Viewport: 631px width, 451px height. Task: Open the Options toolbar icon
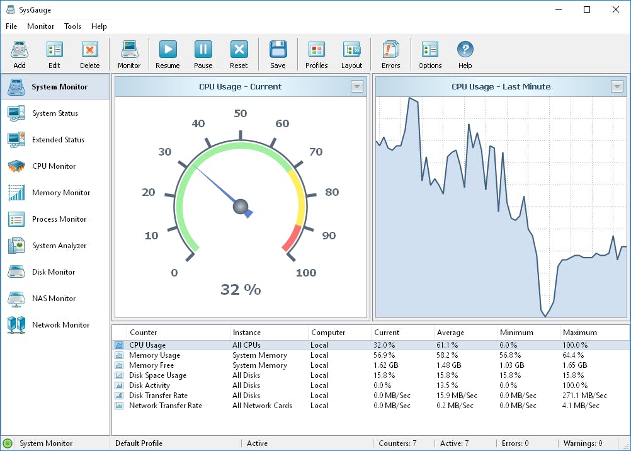[x=429, y=54]
